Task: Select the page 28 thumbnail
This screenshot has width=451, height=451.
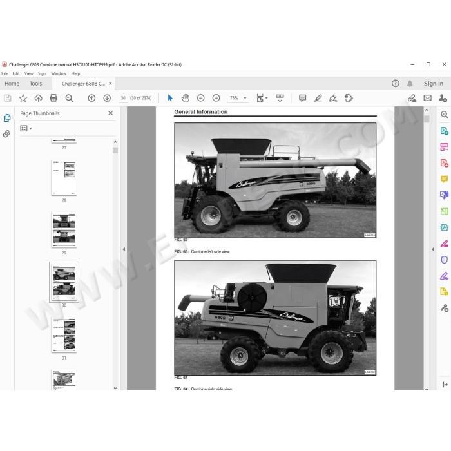Action: click(x=64, y=178)
